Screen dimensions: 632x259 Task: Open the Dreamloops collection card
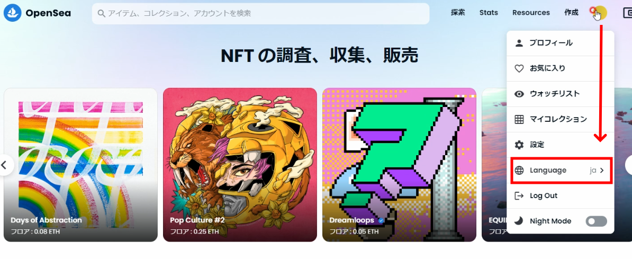[399, 165]
